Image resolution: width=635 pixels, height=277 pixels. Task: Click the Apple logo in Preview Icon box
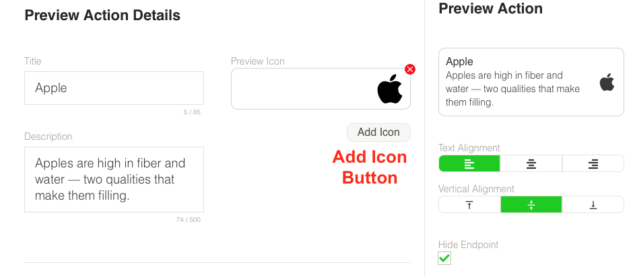pyautogui.click(x=389, y=89)
